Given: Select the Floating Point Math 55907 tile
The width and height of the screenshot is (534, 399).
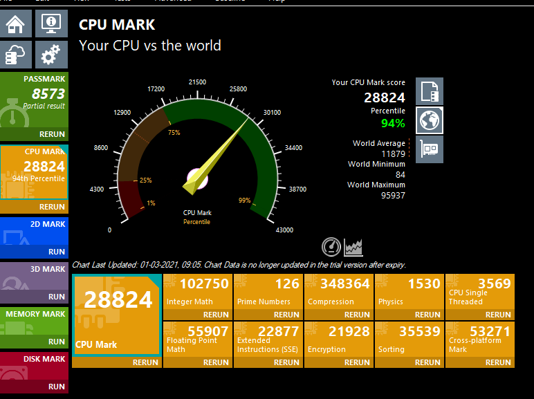Looking at the screenshot, I should pyautogui.click(x=198, y=340).
